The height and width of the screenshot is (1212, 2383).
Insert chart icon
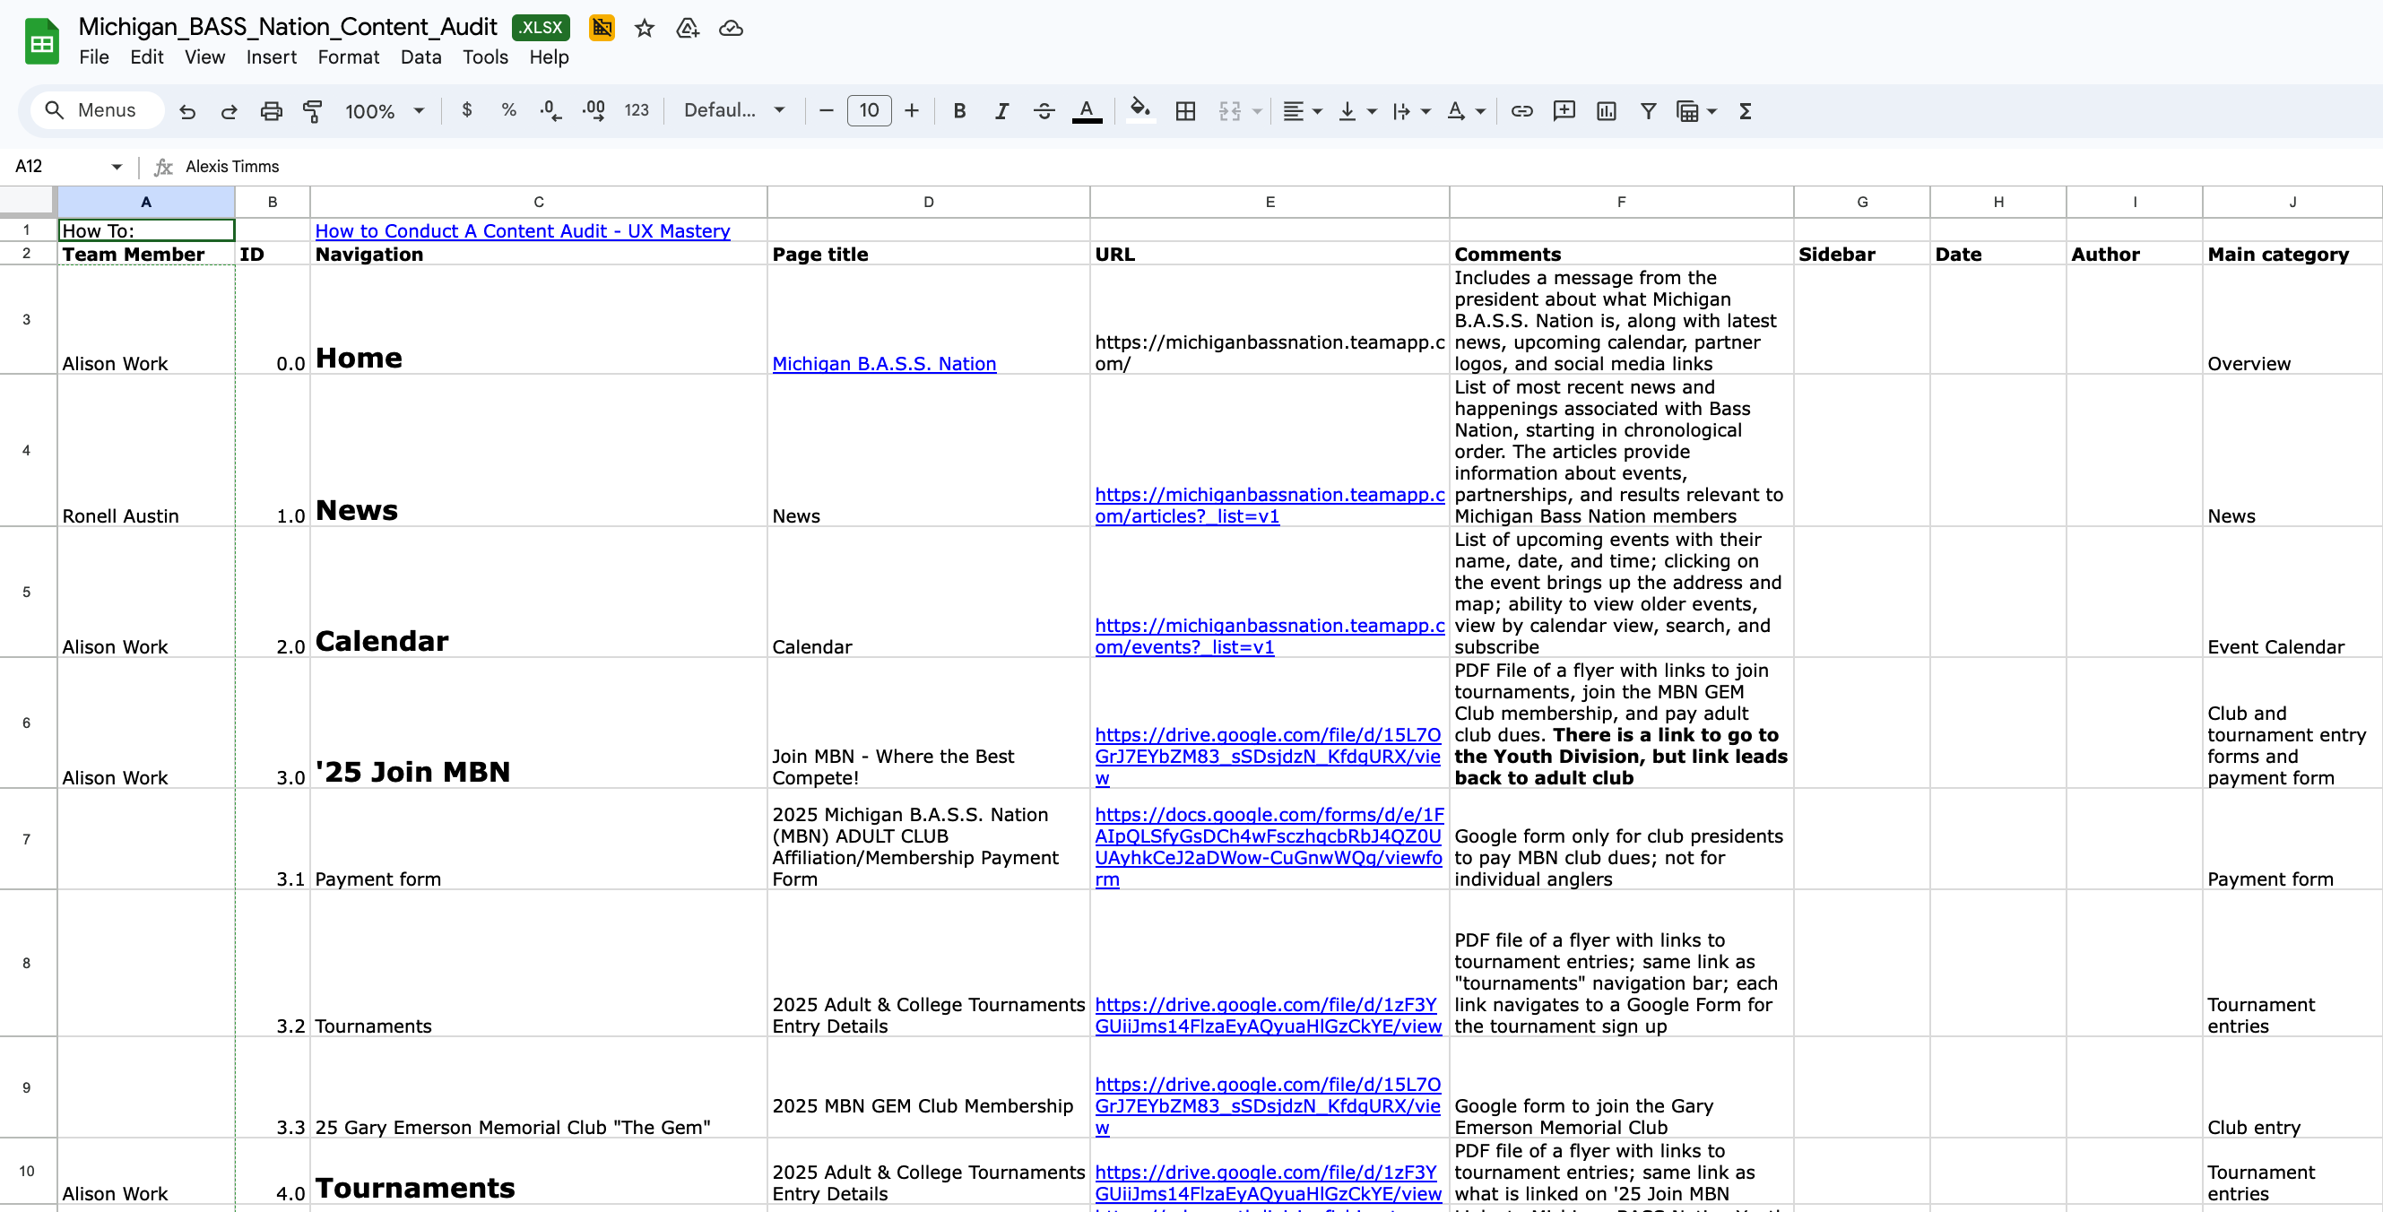click(1607, 111)
